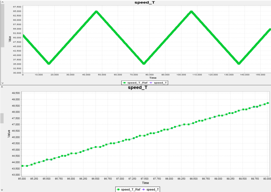Click speed_T_Ref legend entry in bottom chart
This screenshot has width=271, height=192.
pyautogui.click(x=129, y=189)
